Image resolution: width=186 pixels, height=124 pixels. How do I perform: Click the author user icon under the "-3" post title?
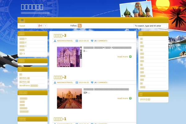(55, 41)
